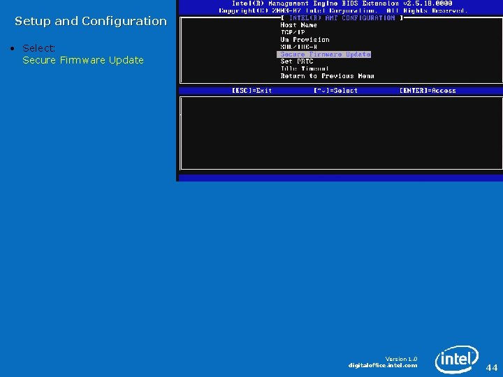The image size is (503, 377).
Task: Open the digitaloffice.intel.com link
Action: click(383, 365)
